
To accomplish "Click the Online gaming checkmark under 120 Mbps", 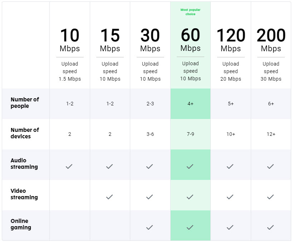I will 230,227.
